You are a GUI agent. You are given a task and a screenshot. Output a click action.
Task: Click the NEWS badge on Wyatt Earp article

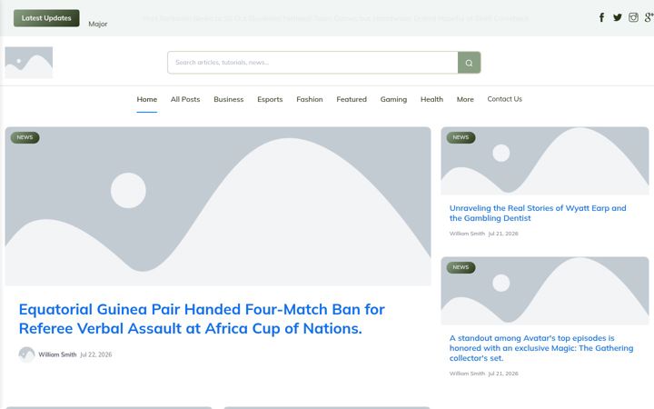tap(461, 138)
